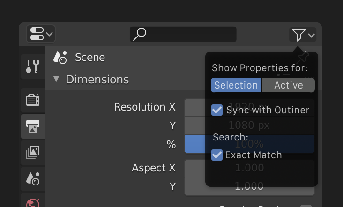
Task: Open the Scene properties tab
Action: click(33, 178)
